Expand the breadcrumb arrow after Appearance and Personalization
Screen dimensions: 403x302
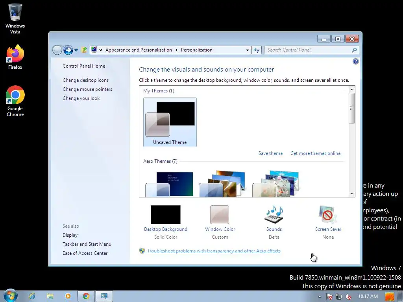click(x=177, y=50)
